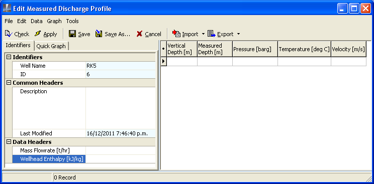Collapse the Common Headers section
Screen dimensions: 374x184
point(9,83)
